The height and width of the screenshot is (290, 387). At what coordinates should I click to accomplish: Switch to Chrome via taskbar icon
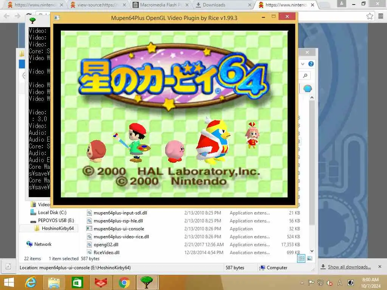pyautogui.click(x=124, y=282)
